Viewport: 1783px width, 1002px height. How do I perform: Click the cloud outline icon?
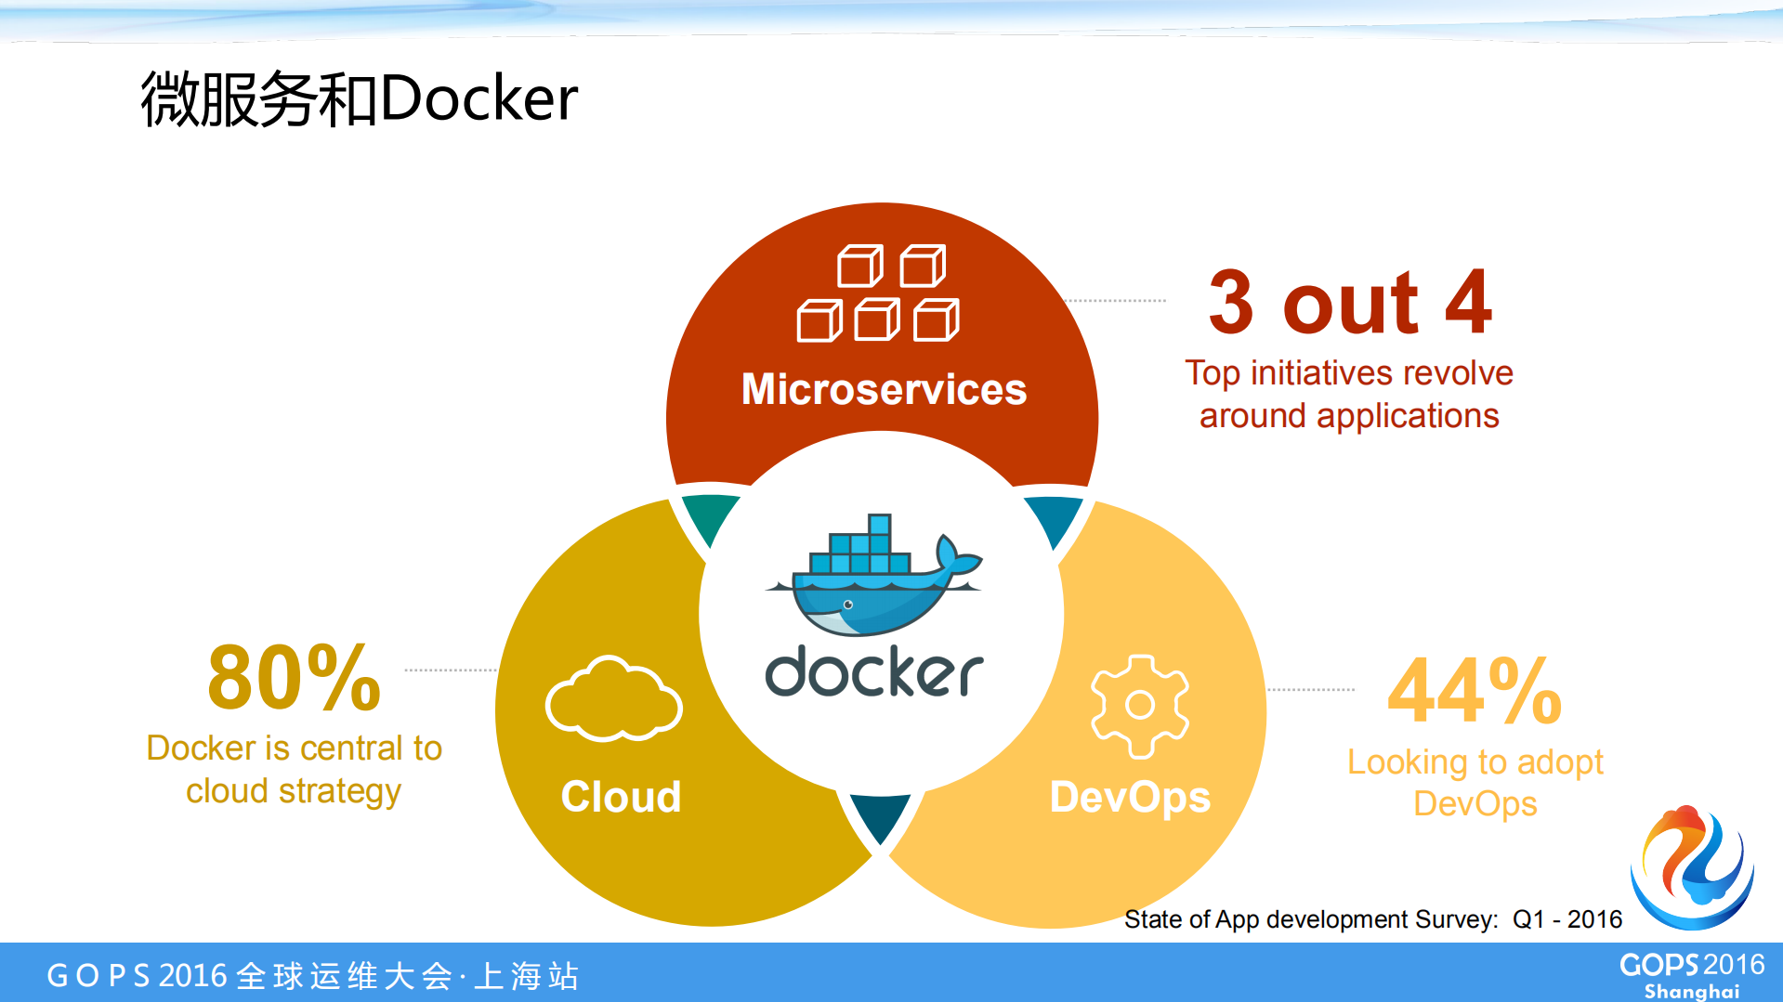[x=613, y=699]
